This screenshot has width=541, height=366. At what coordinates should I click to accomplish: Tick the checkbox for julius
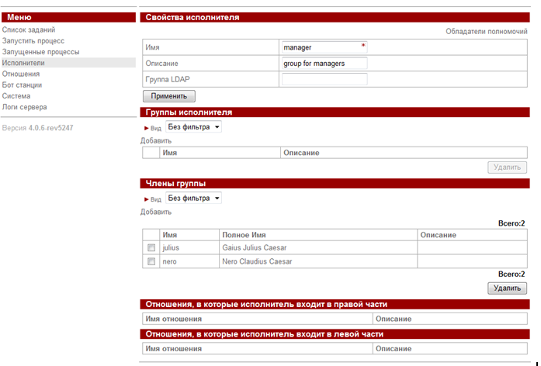coord(151,248)
